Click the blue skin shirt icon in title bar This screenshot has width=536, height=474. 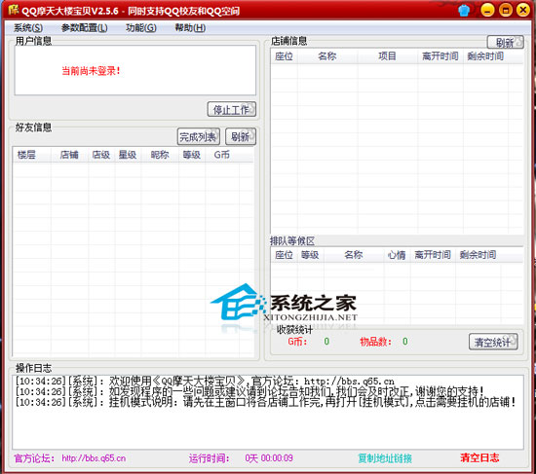click(x=464, y=11)
